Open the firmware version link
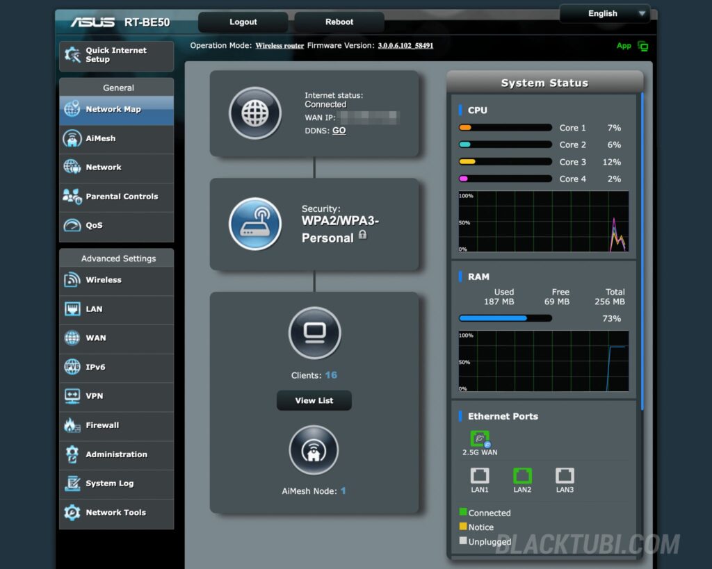The width and height of the screenshot is (712, 569). tap(405, 46)
